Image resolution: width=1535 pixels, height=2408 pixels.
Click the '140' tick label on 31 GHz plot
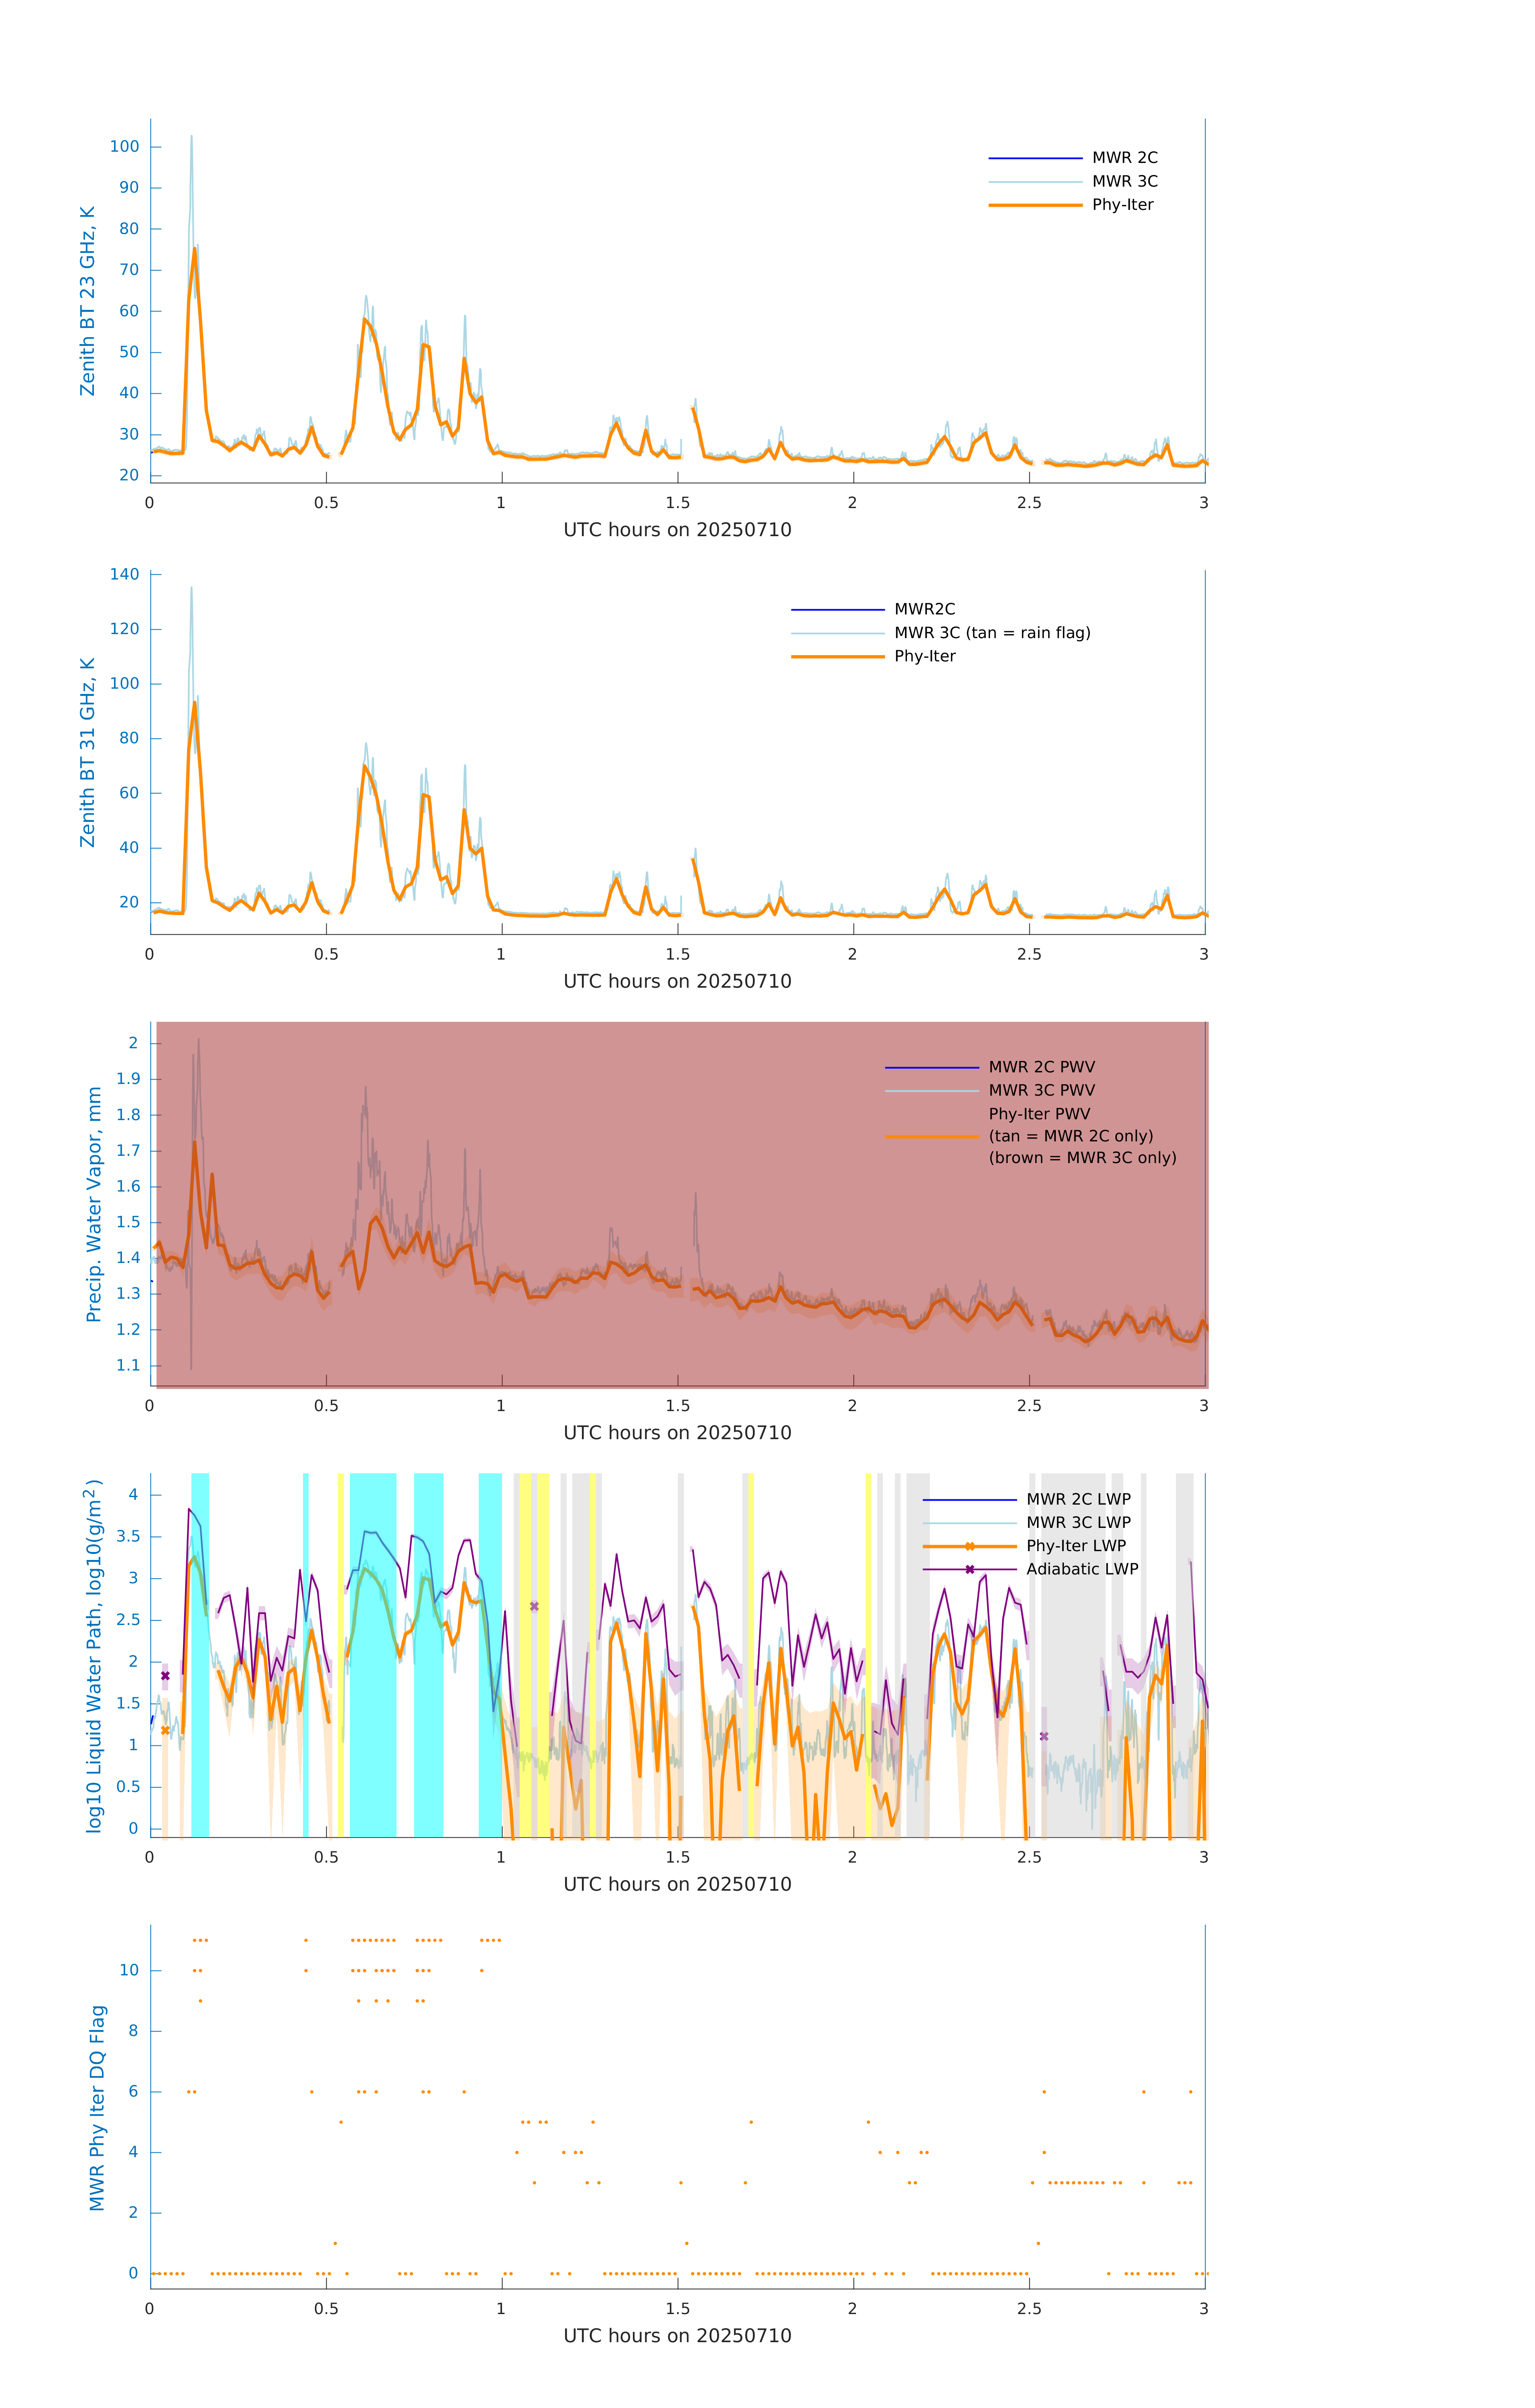point(125,574)
